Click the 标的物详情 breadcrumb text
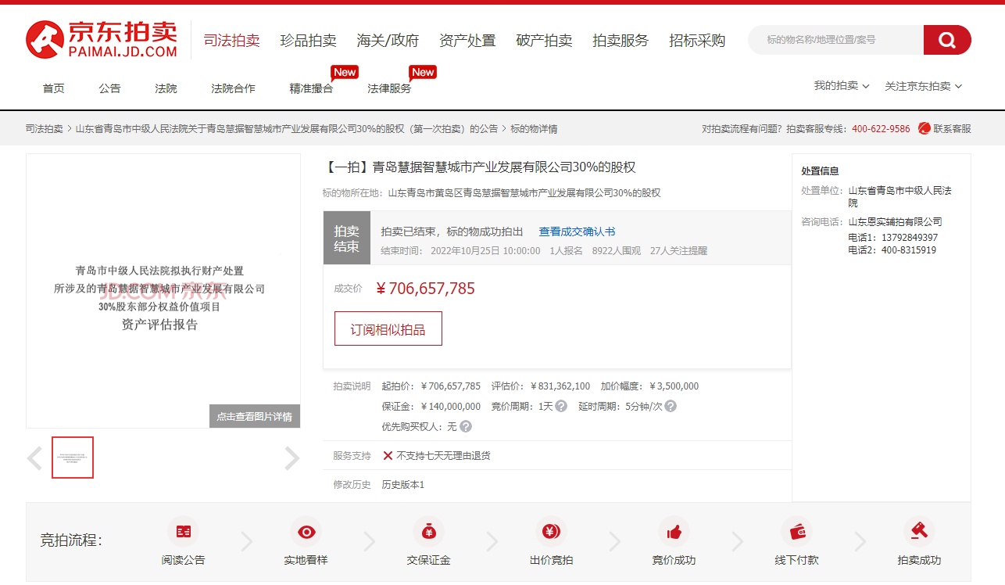Screen dimensions: 1005x585 (x=534, y=129)
